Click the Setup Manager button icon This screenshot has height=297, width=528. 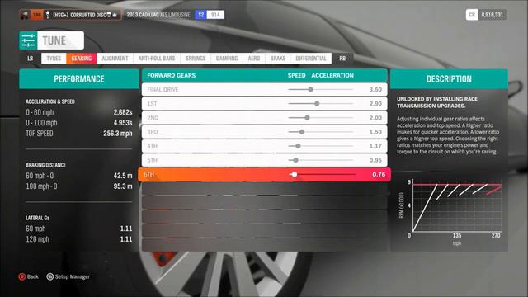[49, 277]
